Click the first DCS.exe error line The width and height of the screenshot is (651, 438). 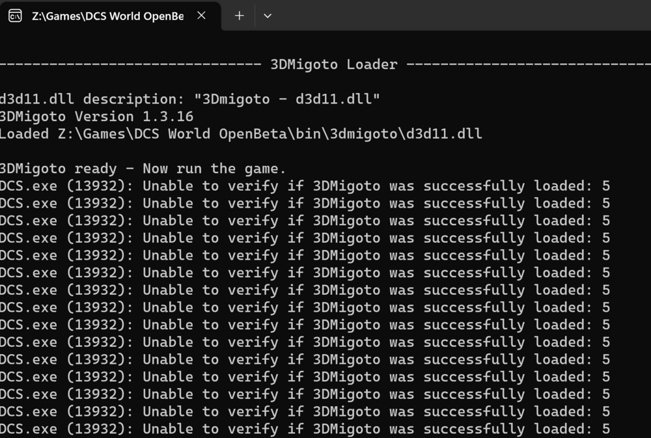coord(304,186)
